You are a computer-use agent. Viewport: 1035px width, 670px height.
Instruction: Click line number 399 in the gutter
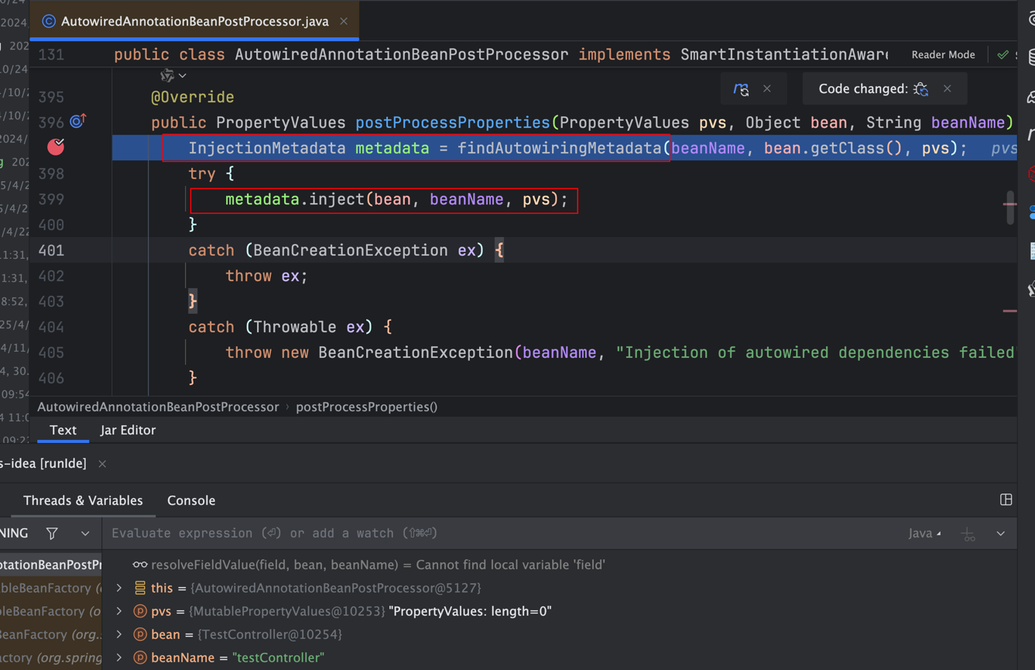[51, 199]
